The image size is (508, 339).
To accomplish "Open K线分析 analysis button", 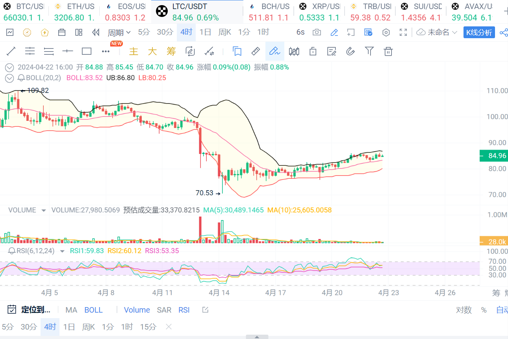I will (x=479, y=33).
